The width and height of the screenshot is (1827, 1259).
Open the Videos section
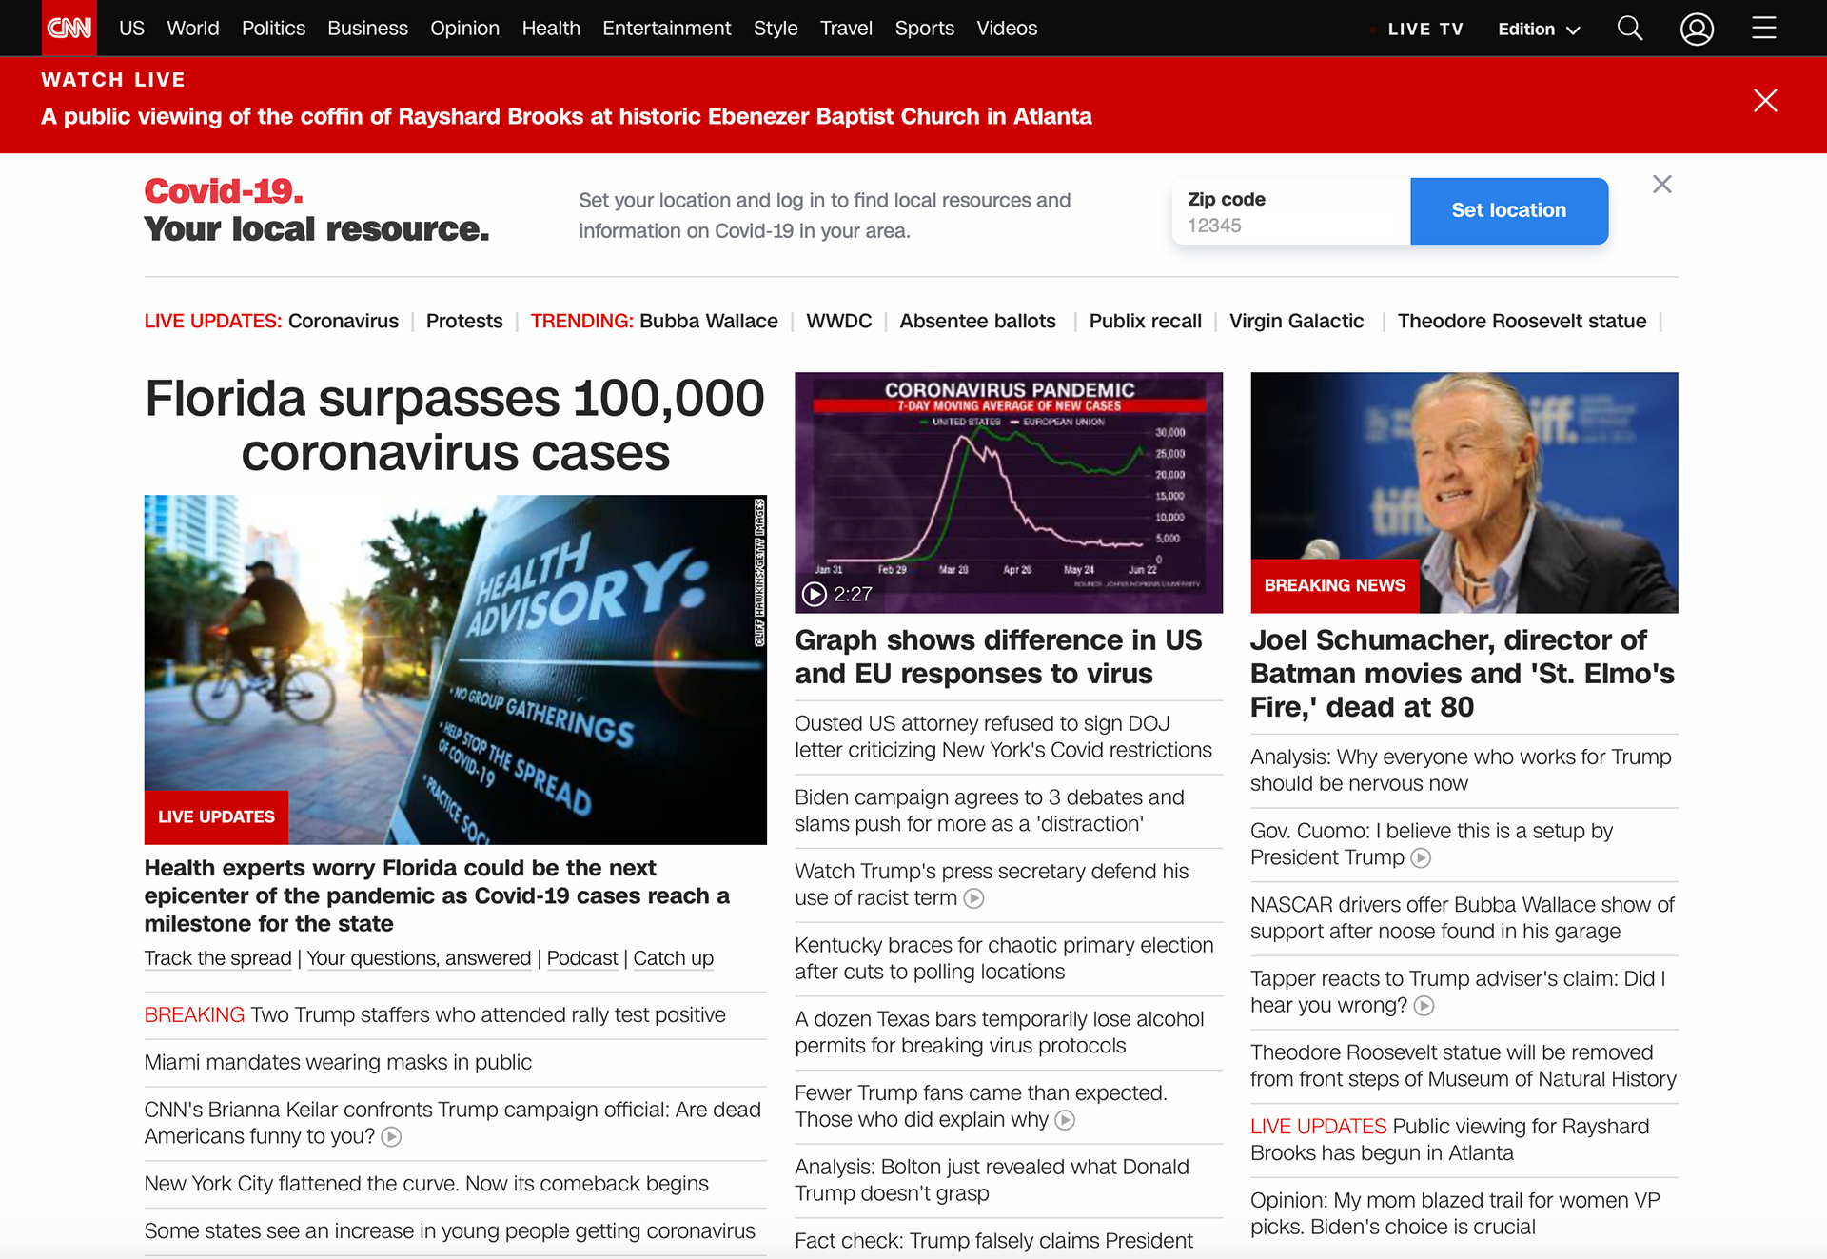tap(1007, 29)
